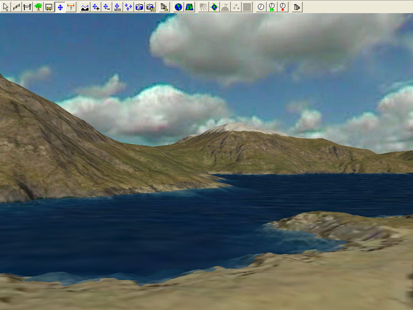Image resolution: width=413 pixels, height=310 pixels.
Task: Start time with the clock play icon
Action: click(x=272, y=7)
